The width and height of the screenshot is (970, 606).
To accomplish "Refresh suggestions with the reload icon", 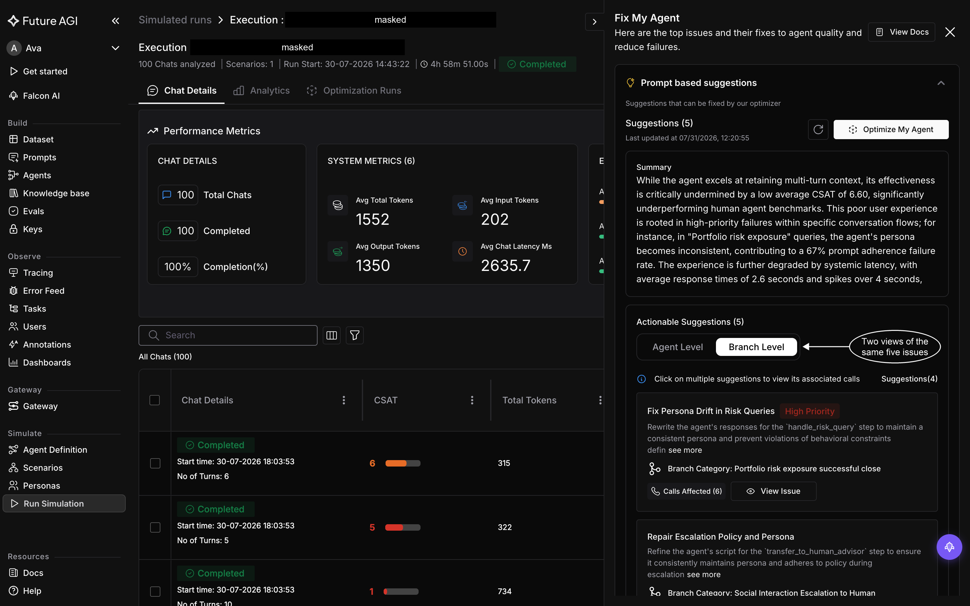I will (x=818, y=130).
